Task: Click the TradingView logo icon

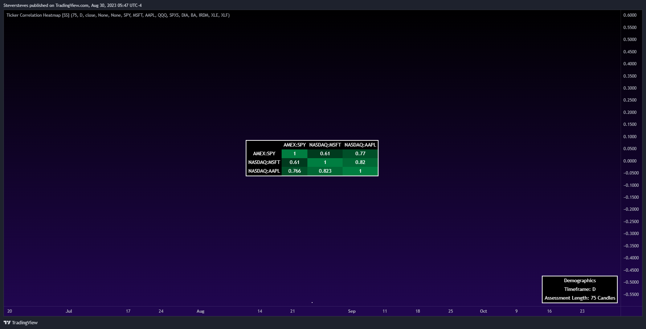Action: [7, 322]
